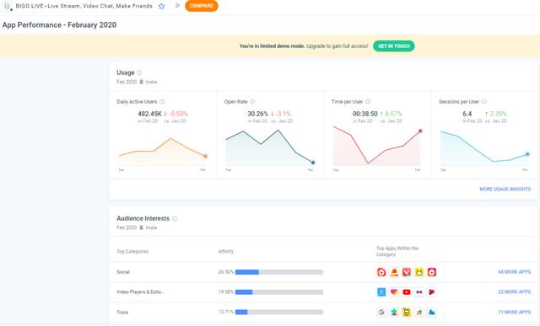Select the YouTube app icon in Video Players row
Image resolution: width=540 pixels, height=326 pixels.
407,292
